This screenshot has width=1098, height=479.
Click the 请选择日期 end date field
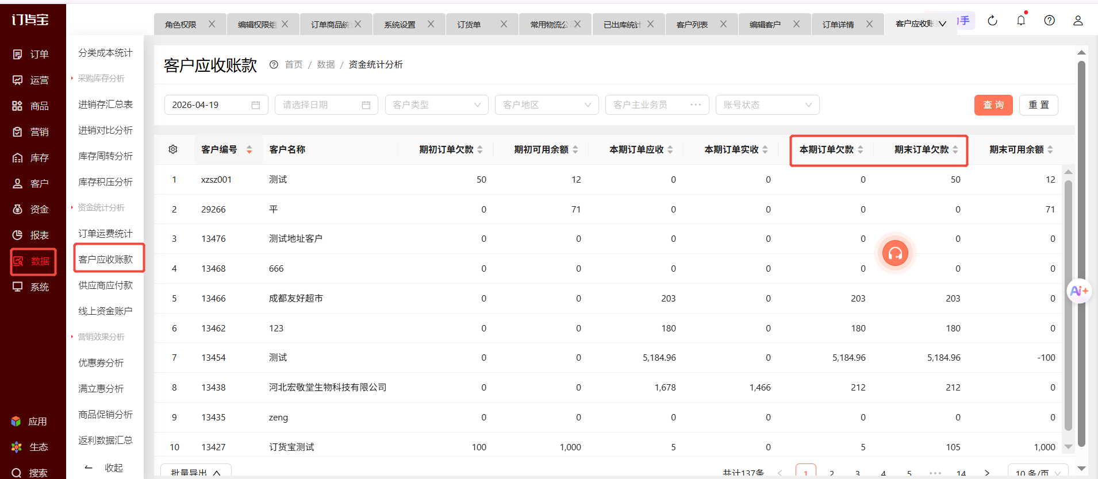(x=327, y=105)
